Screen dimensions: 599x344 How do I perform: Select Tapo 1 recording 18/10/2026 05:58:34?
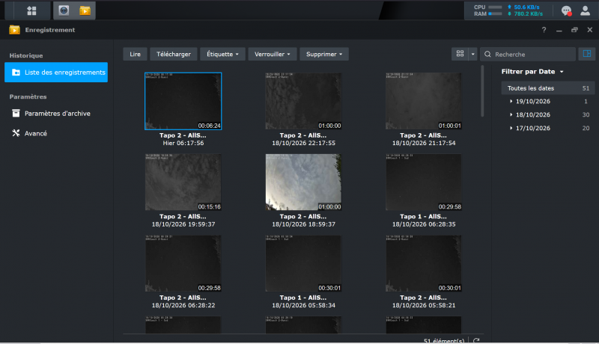[x=303, y=263]
